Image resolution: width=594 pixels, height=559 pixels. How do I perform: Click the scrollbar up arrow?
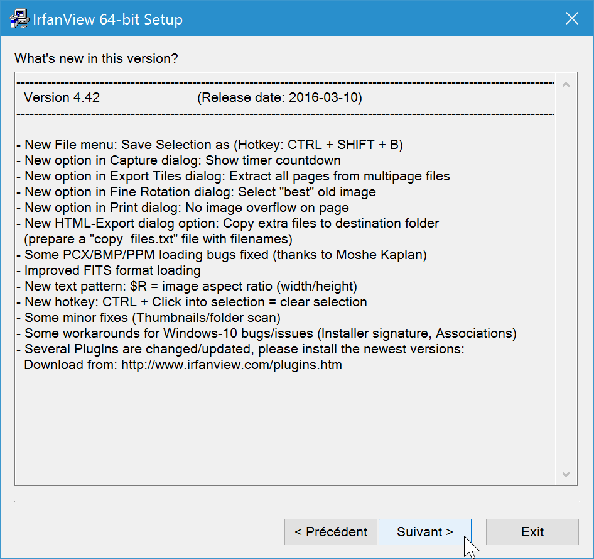coord(566,84)
